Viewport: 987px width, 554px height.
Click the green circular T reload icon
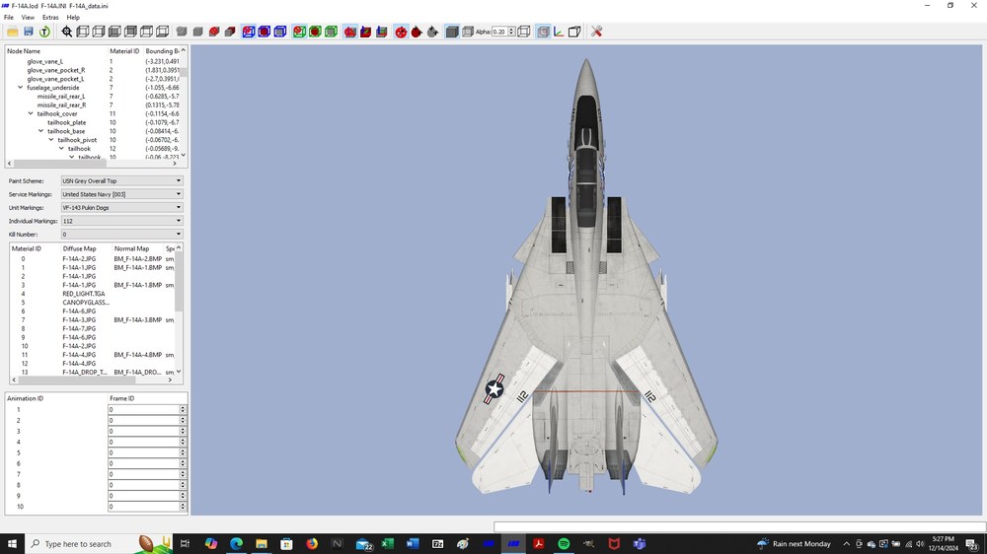click(44, 32)
